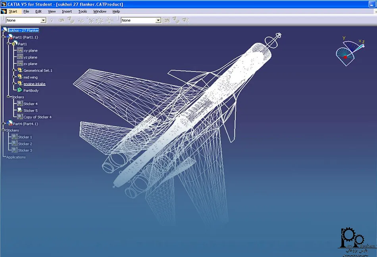This screenshot has width=377, height=257.
Task: Open the Tools menu
Action: [x=83, y=11]
